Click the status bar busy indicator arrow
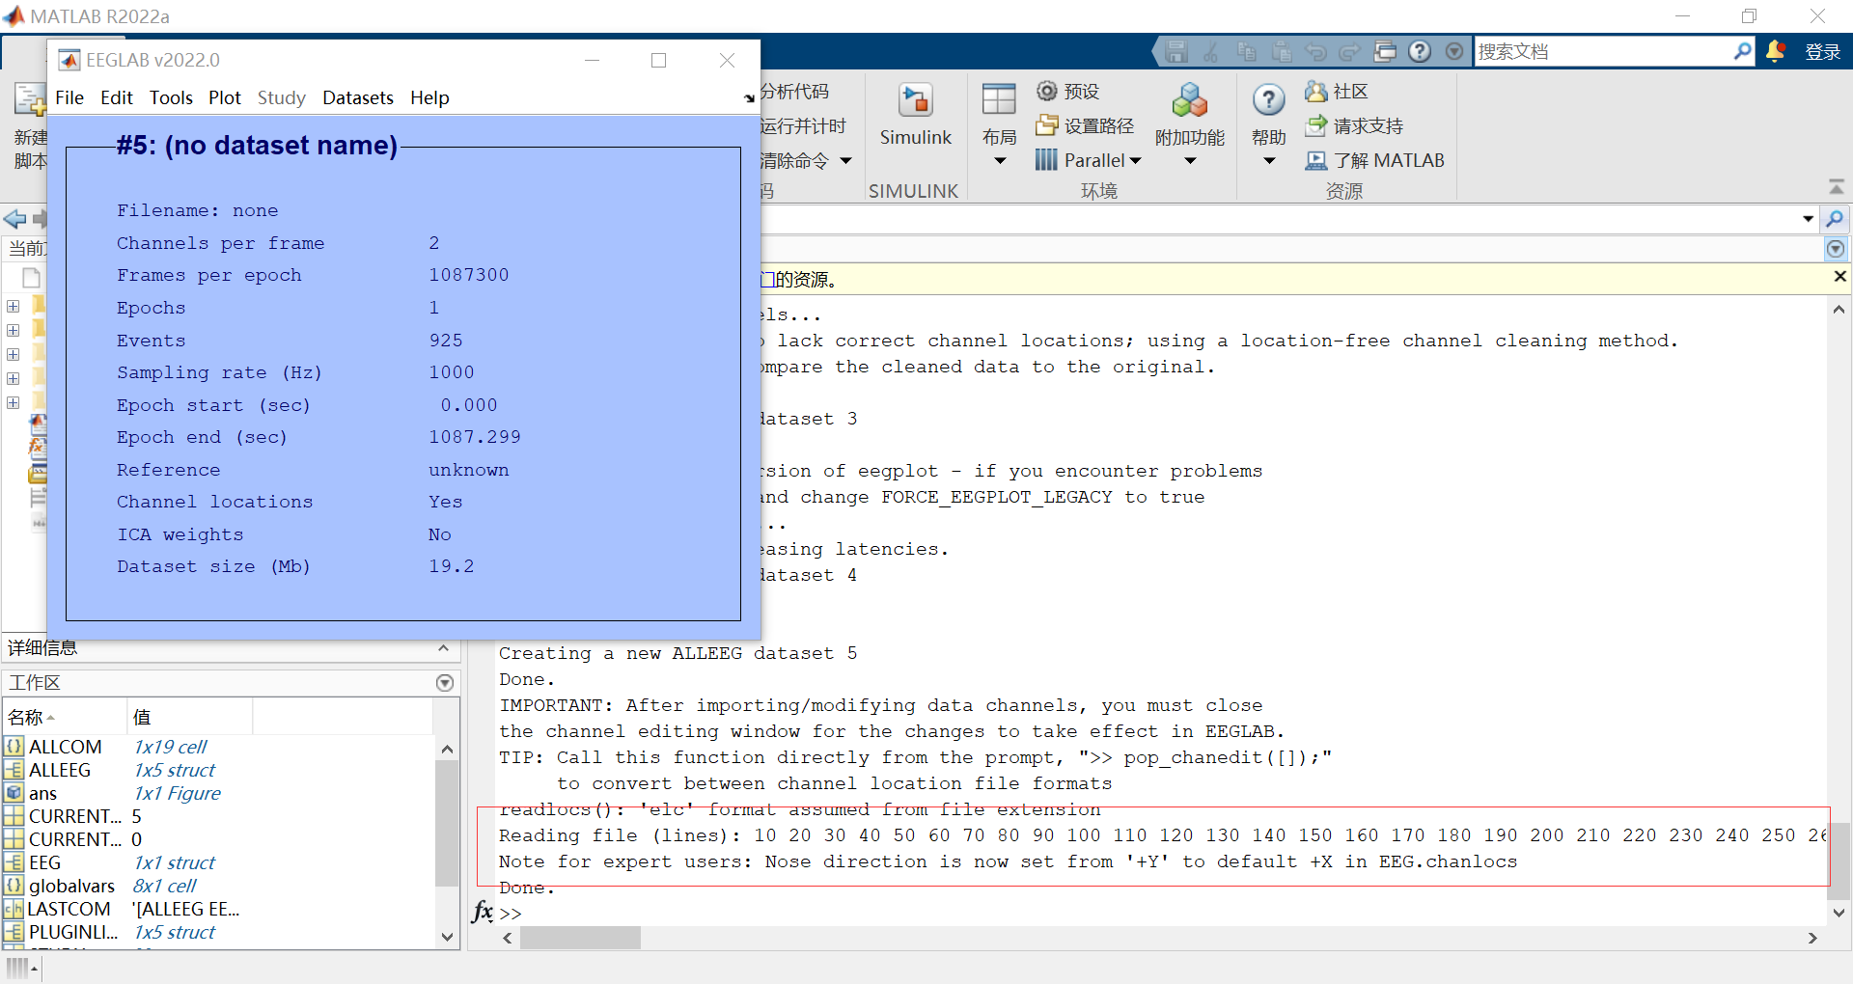This screenshot has height=984, width=1853. pyautogui.click(x=34, y=968)
